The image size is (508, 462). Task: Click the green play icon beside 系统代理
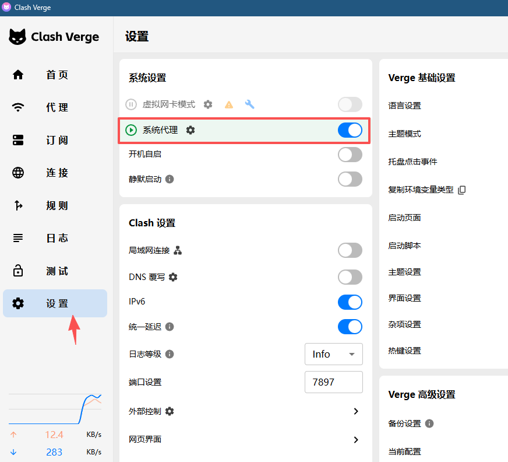[x=131, y=130]
